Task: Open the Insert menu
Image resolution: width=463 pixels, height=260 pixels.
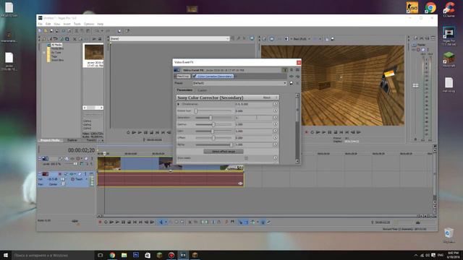Action: 67,24
